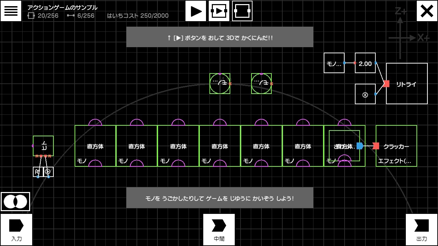Image resolution: width=438 pixels, height=246 pixels.
Task: Select the モノ... node in the top right
Action: 334,63
